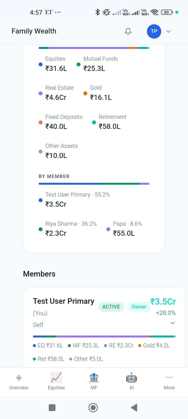Open the notifications bell

[x=128, y=31]
